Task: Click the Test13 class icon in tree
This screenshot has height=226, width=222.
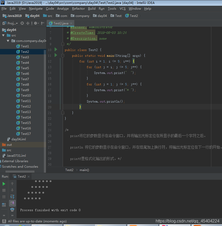Action: point(18,112)
